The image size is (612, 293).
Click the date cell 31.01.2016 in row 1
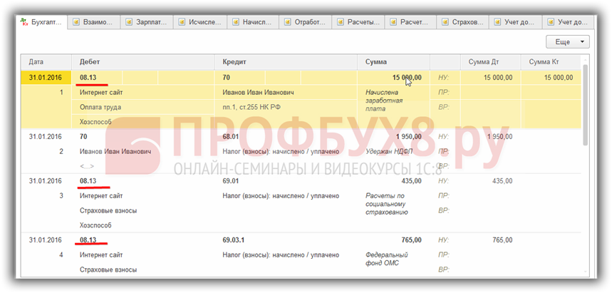46,78
